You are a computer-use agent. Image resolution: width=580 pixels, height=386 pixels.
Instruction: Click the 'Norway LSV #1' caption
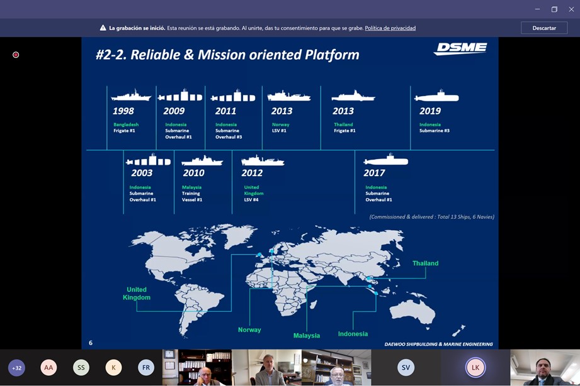280,128
